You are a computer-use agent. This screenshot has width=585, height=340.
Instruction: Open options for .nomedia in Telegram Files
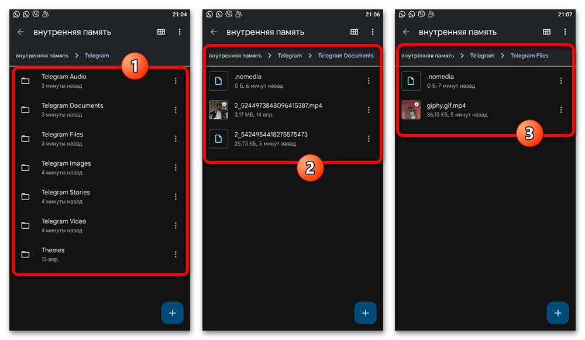coord(561,81)
